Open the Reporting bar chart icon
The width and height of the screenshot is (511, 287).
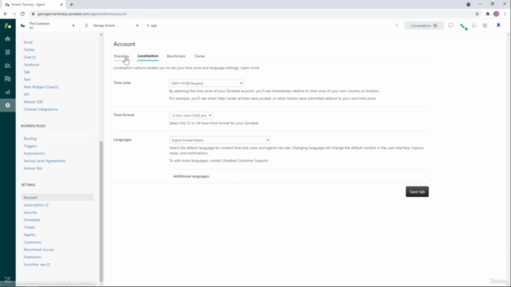pos(7,92)
